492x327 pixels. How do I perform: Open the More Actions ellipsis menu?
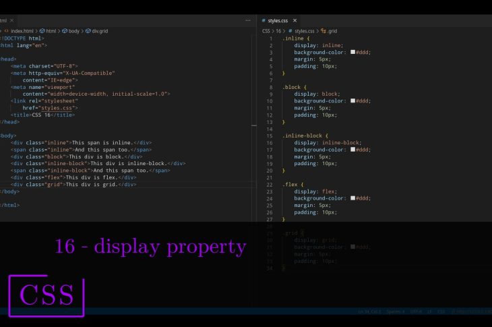(249, 21)
